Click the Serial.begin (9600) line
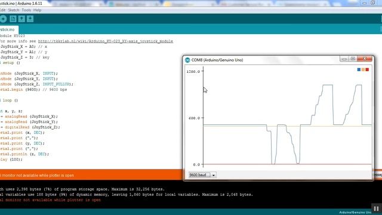382x215 pixels. click(x=33, y=90)
